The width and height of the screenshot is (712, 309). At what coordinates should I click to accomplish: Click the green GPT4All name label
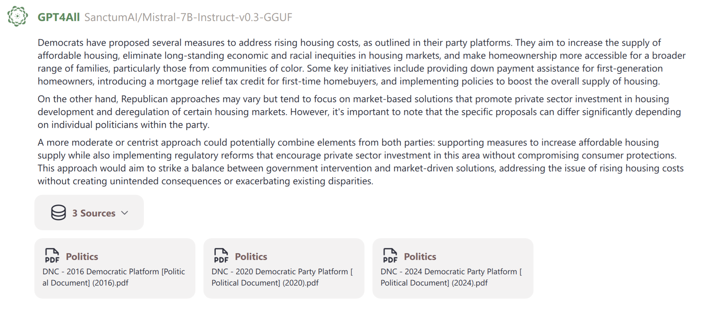pos(58,17)
